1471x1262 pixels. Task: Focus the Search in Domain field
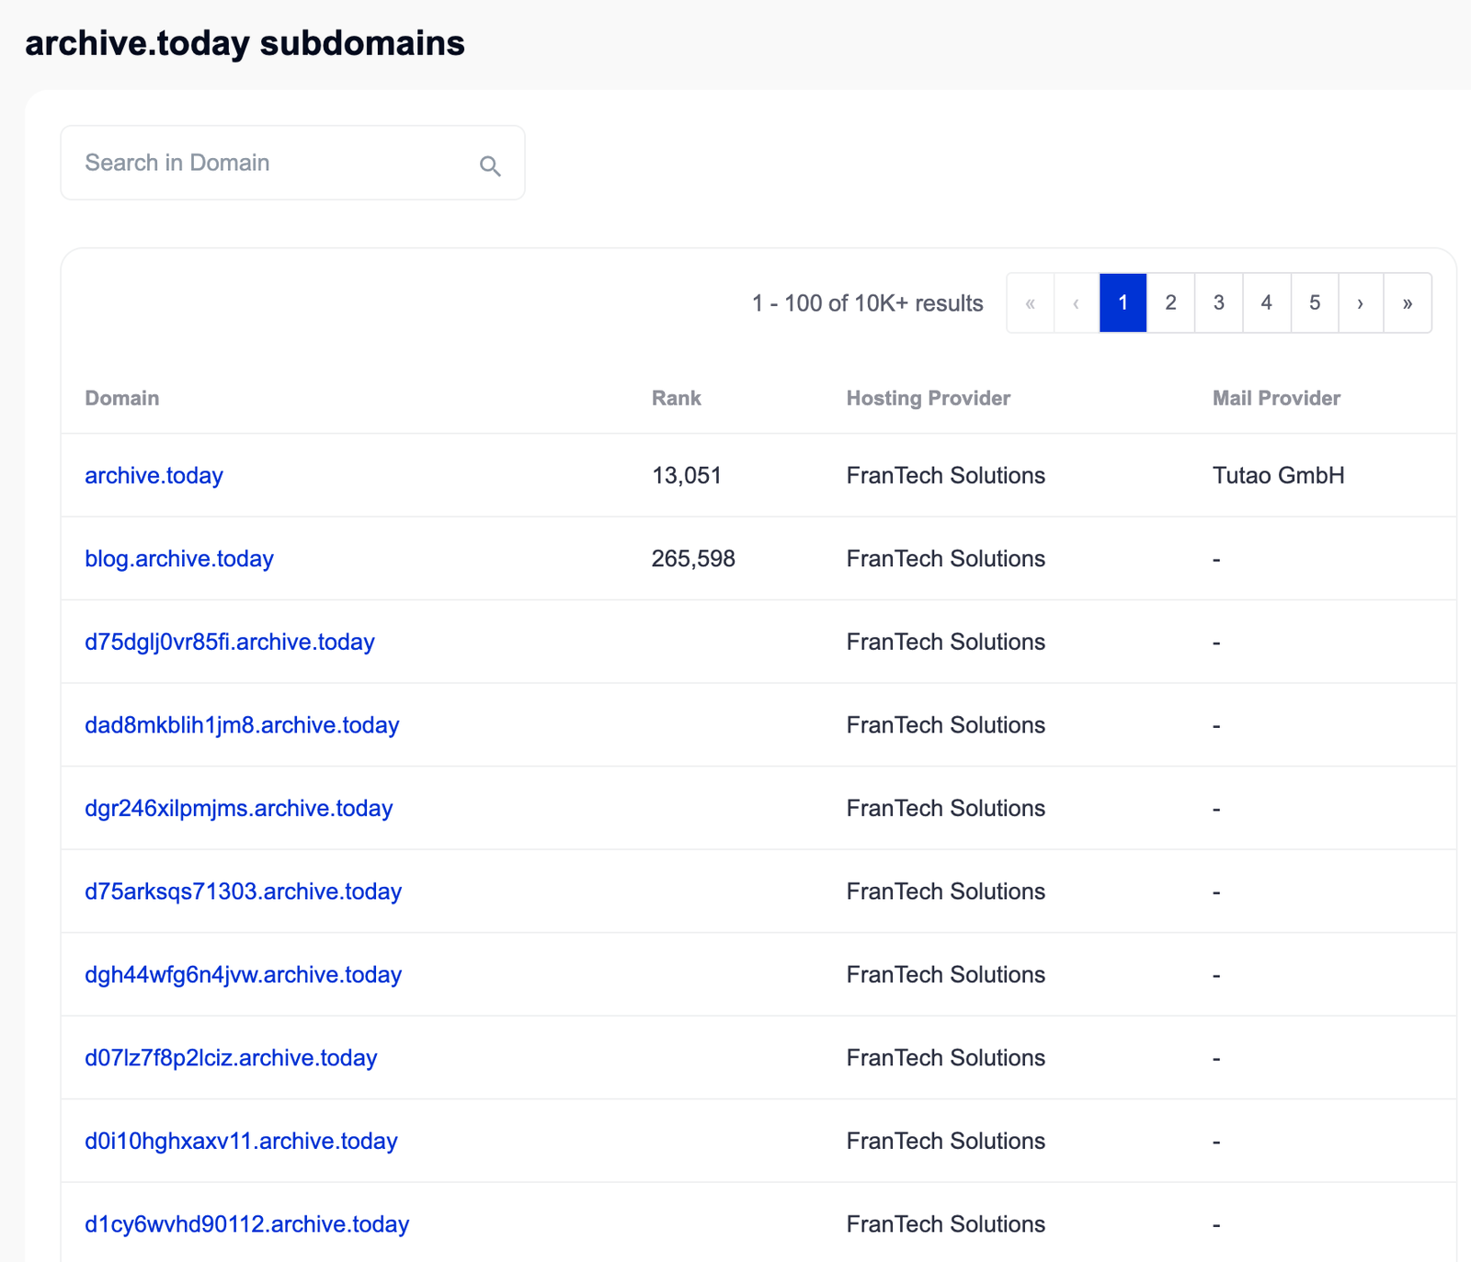[x=292, y=163]
